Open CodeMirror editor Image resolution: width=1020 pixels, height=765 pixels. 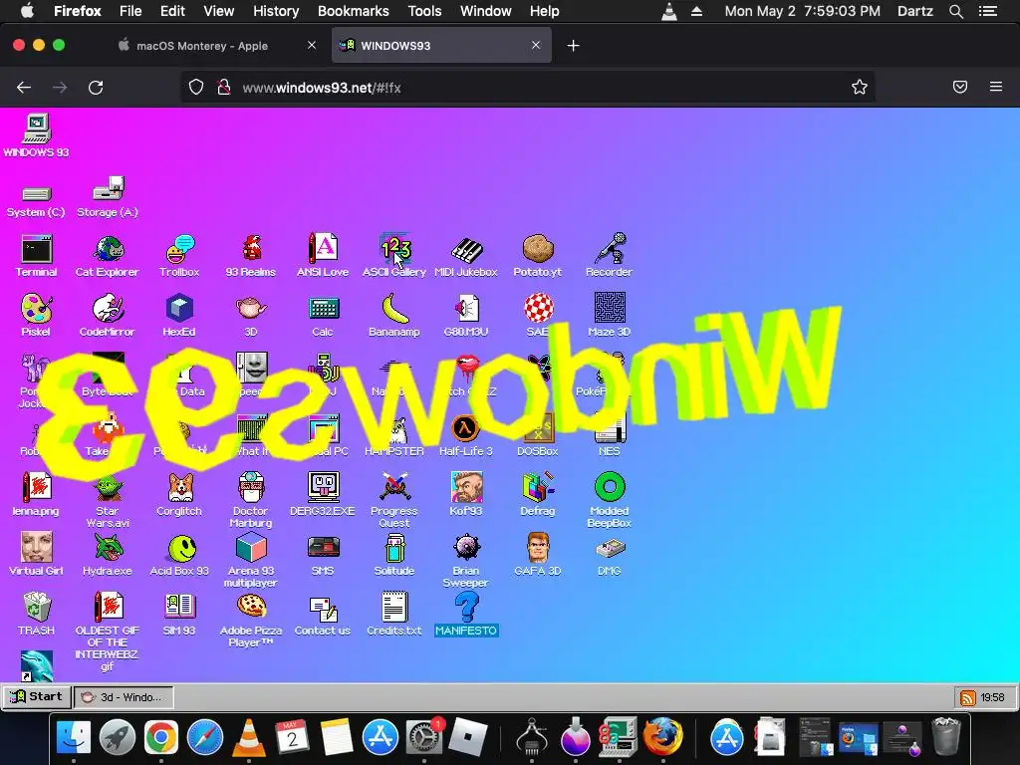(x=108, y=316)
